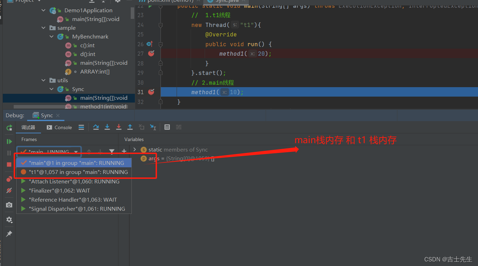The image size is (478, 266).
Task: Pin the Sync debug tab
Action: point(9,233)
